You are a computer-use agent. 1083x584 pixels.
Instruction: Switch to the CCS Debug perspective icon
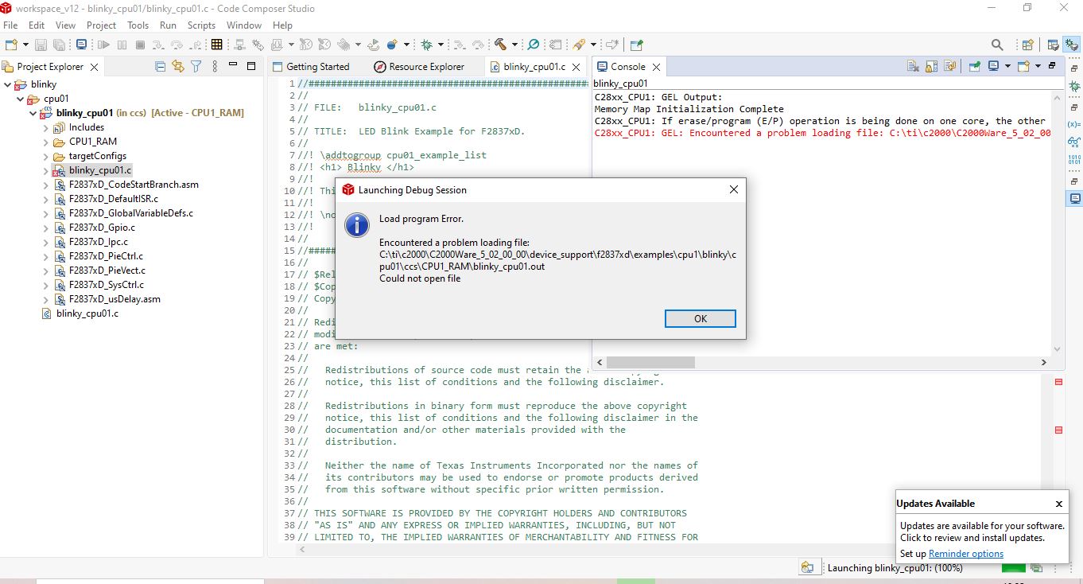[x=1070, y=45]
